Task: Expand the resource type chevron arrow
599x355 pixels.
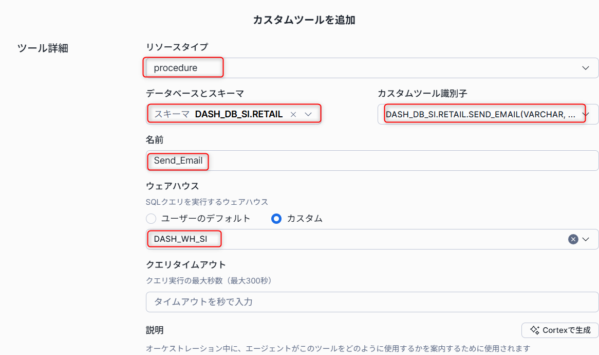Action: pyautogui.click(x=585, y=68)
